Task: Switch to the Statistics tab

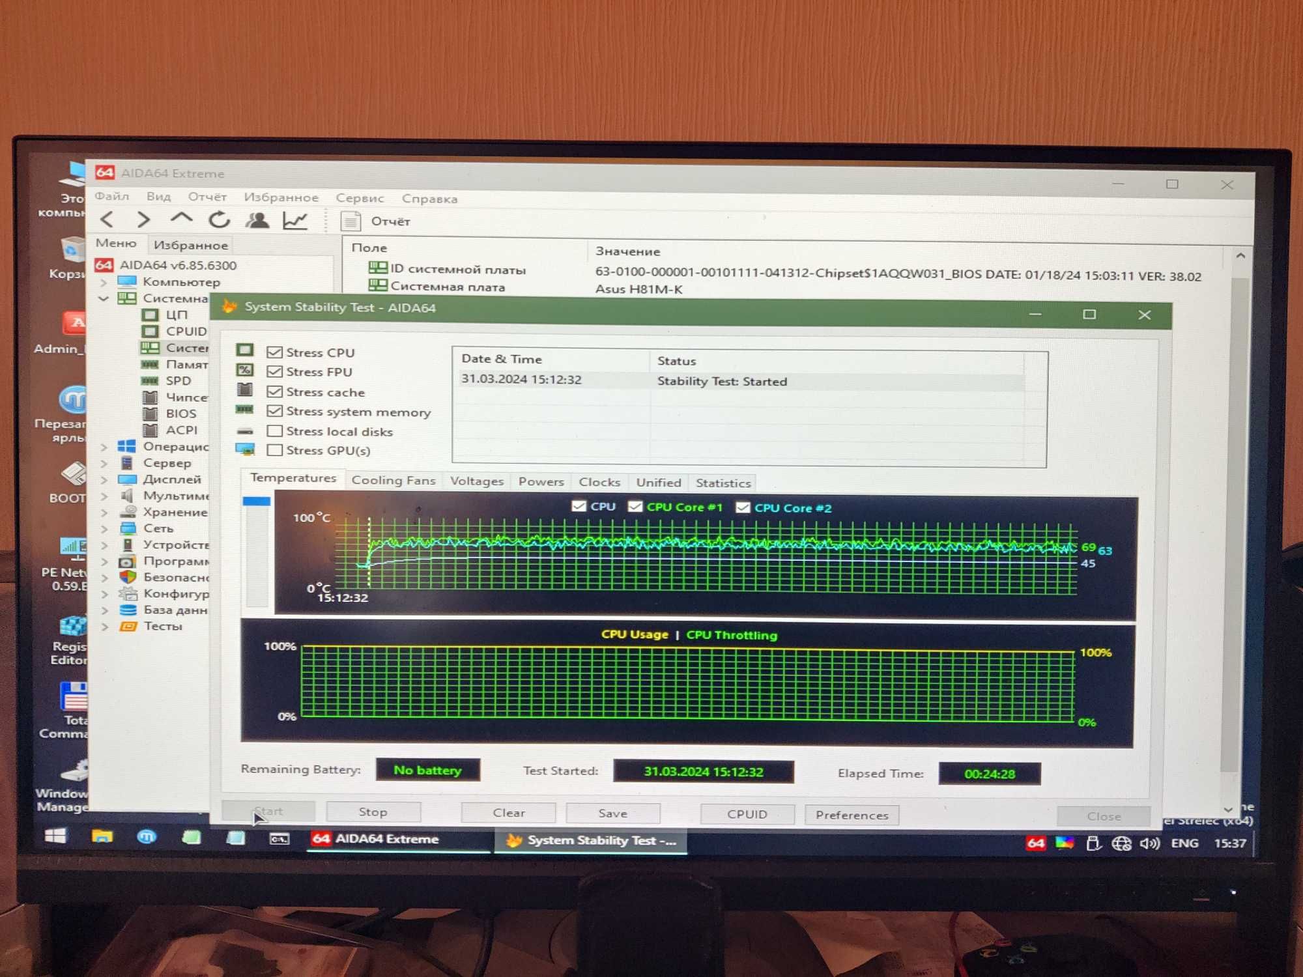Action: pyautogui.click(x=723, y=483)
